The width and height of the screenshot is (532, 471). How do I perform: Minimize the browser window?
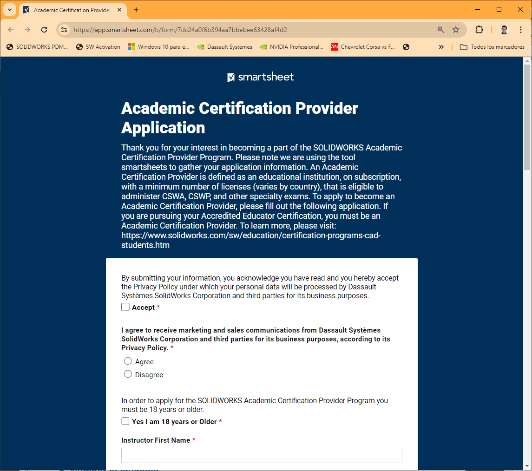coord(478,9)
